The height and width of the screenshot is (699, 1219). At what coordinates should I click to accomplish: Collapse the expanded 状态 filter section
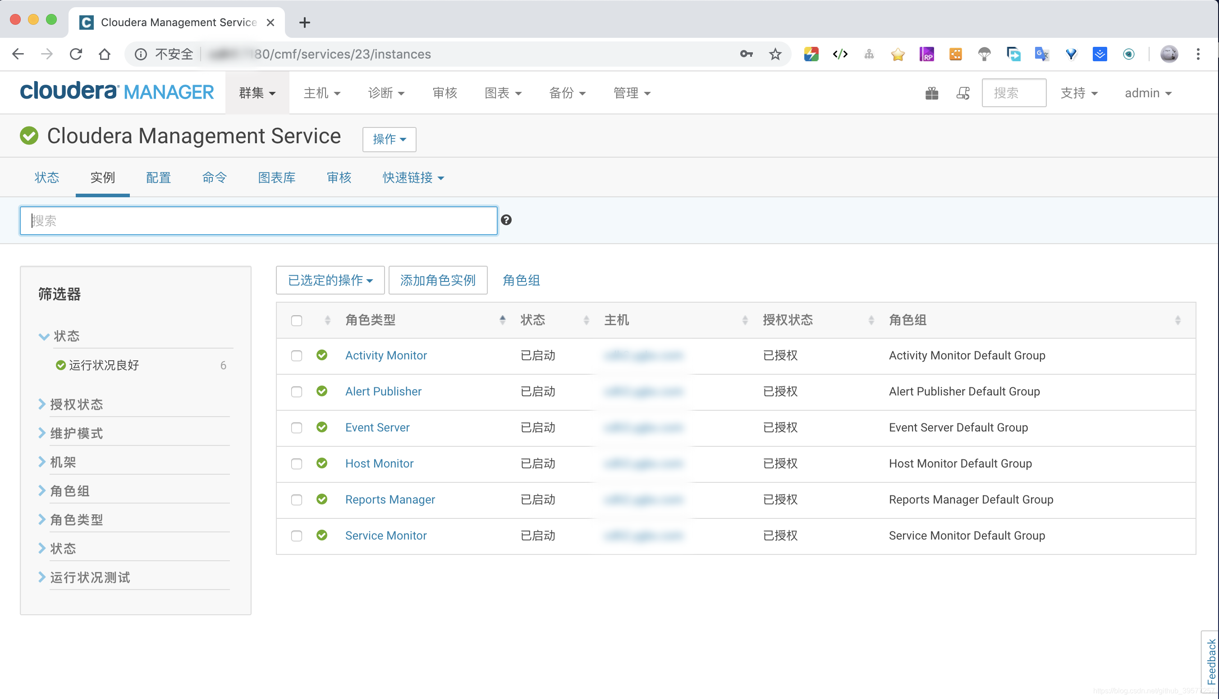coord(59,336)
